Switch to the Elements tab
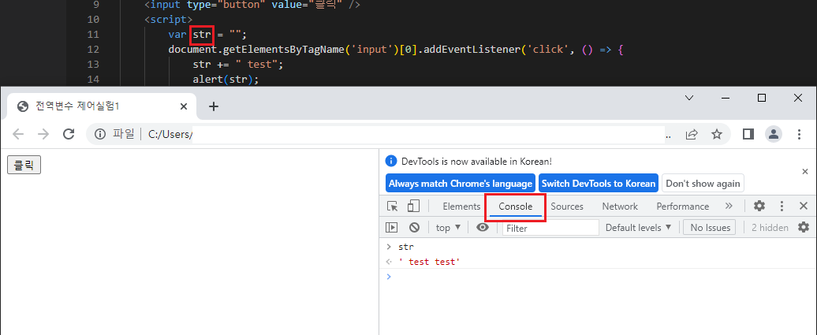The height and width of the screenshot is (335, 817). (461, 207)
